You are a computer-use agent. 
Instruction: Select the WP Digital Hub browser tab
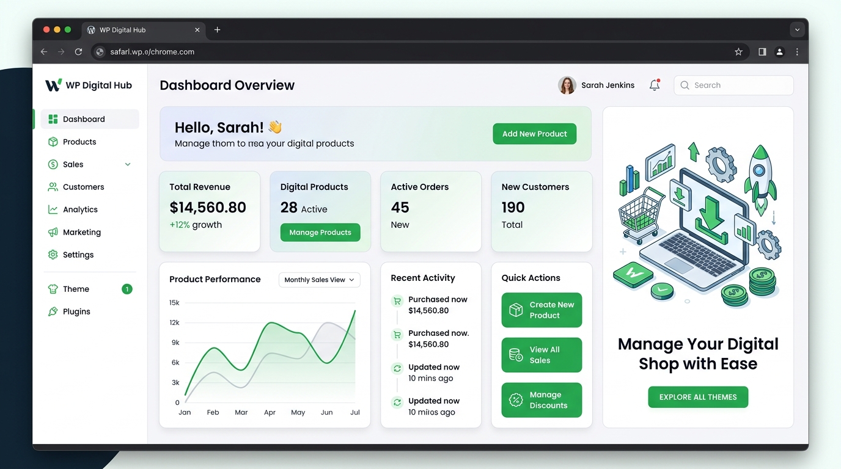[144, 30]
